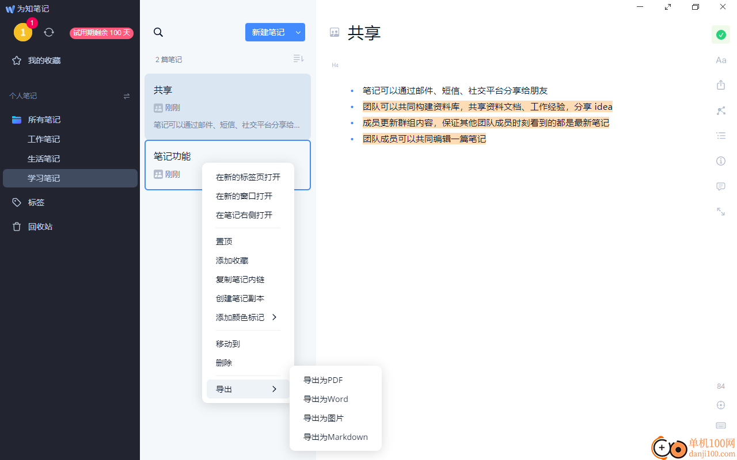Click the swap icon beside 个人笔记
Screen dimensions: 737x460
click(127, 96)
